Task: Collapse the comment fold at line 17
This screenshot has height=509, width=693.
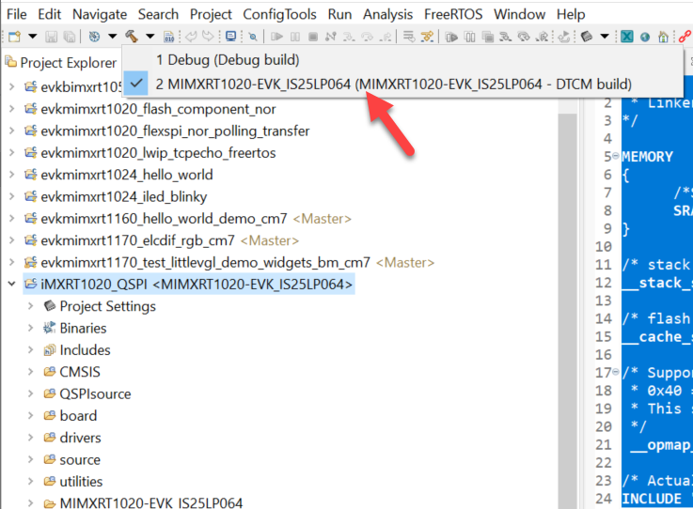Action: (616, 372)
